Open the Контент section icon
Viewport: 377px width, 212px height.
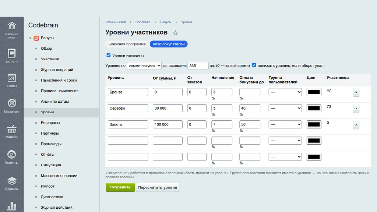coord(11,53)
